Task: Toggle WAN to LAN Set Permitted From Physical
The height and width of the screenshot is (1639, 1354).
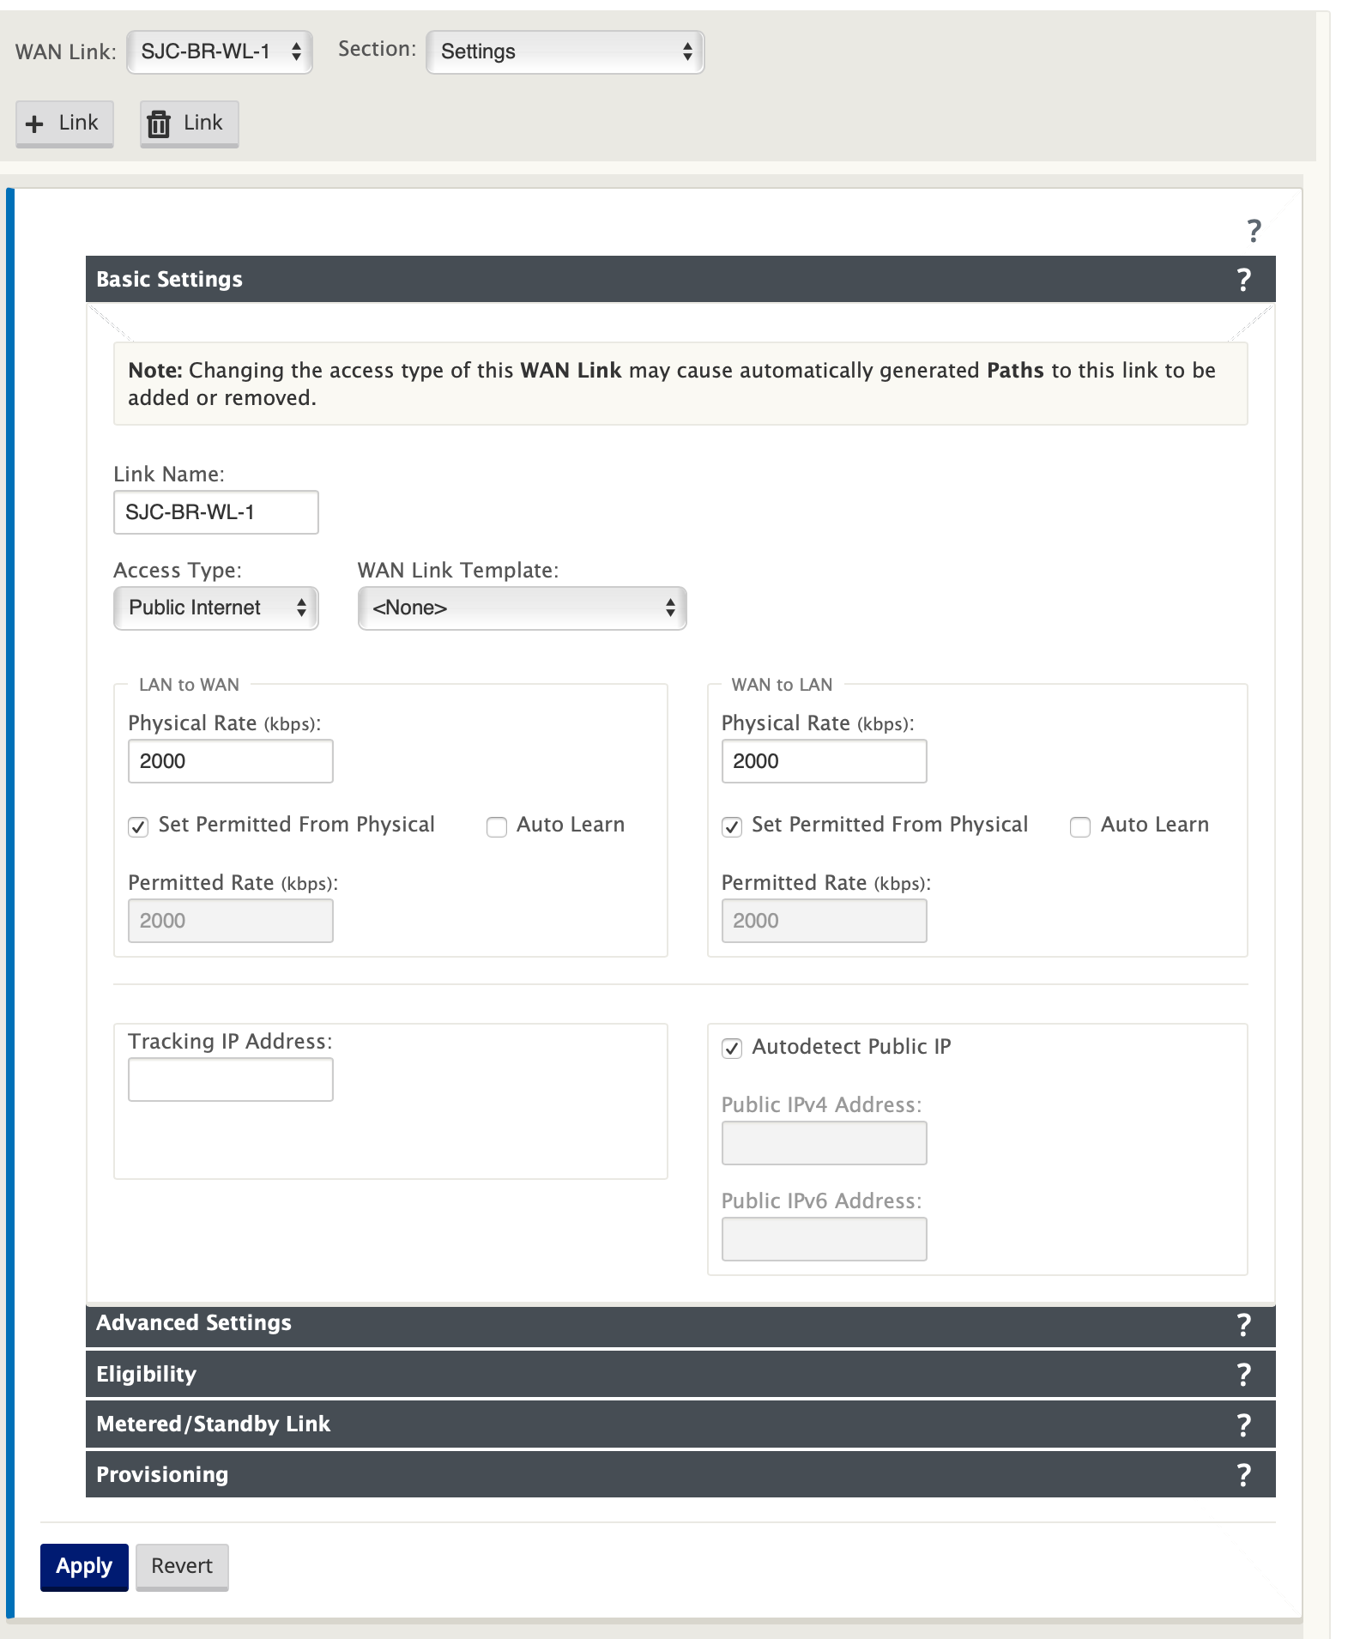Action: click(x=732, y=826)
